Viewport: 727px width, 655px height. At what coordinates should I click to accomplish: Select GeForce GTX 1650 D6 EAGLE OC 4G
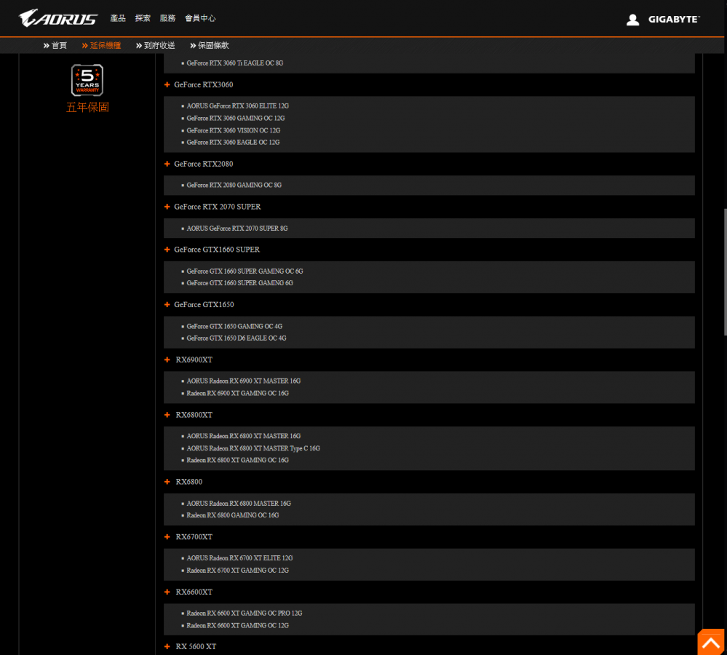pos(237,338)
